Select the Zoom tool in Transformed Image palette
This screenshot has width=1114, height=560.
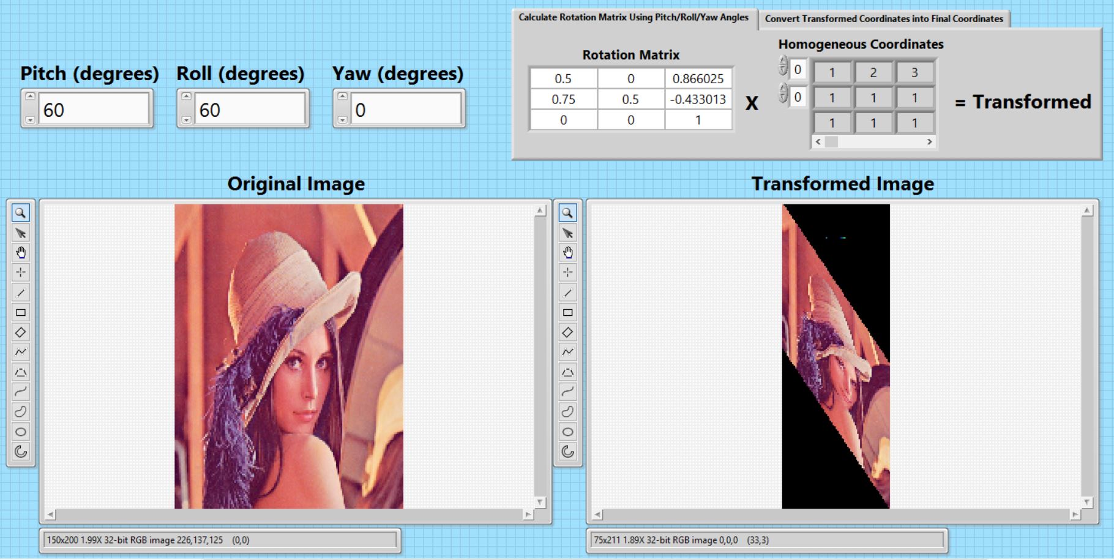click(x=568, y=213)
